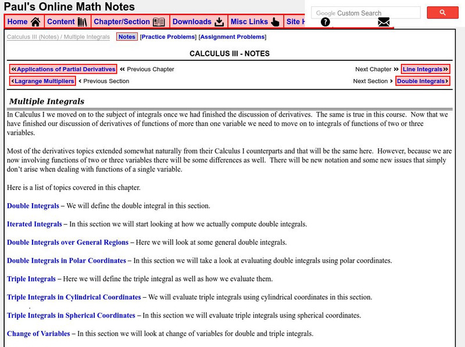
Task: Open the Double Integrals topic link in list
Action: pyautogui.click(x=33, y=206)
